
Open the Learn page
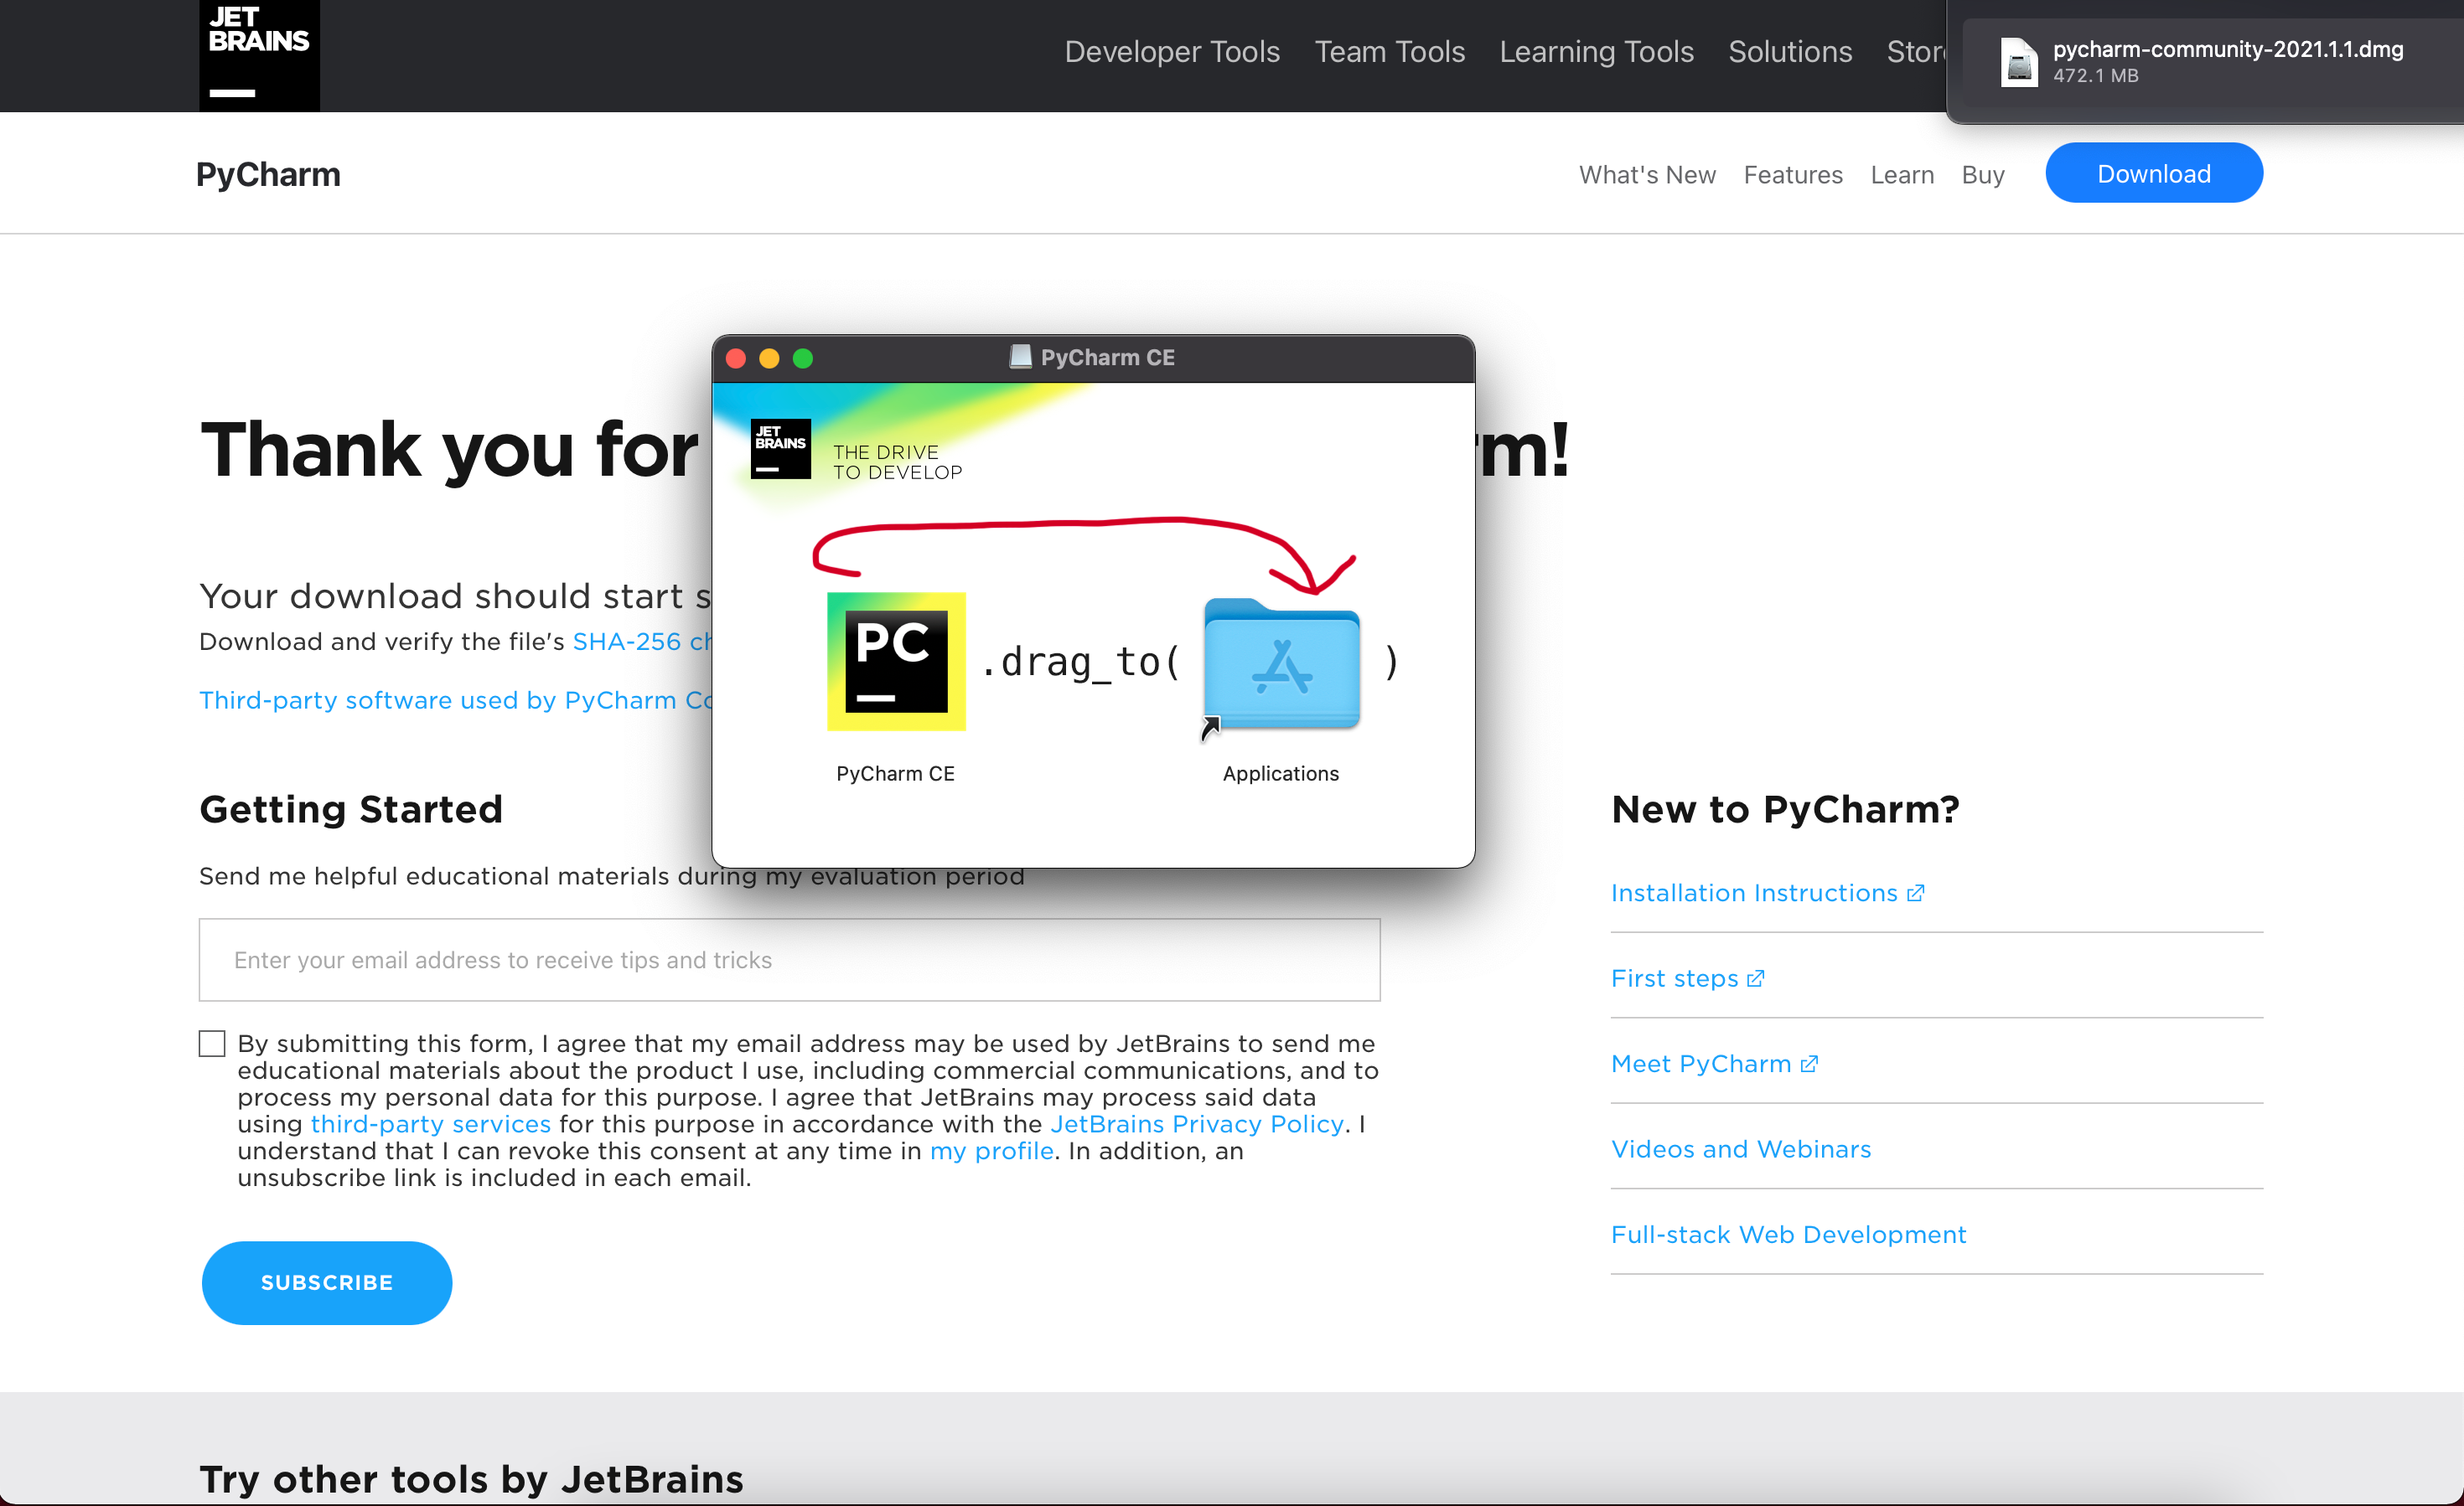(1902, 175)
